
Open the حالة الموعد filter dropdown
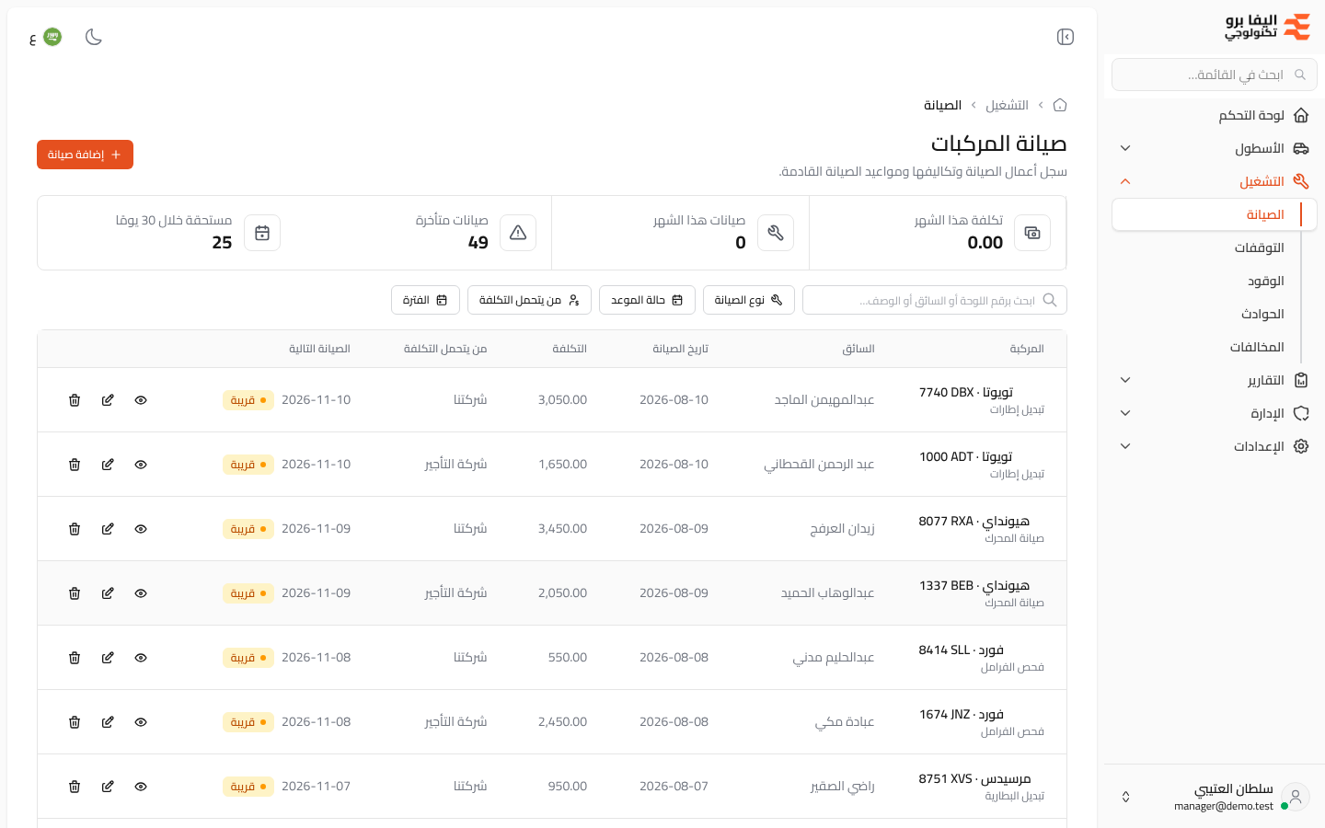point(647,300)
